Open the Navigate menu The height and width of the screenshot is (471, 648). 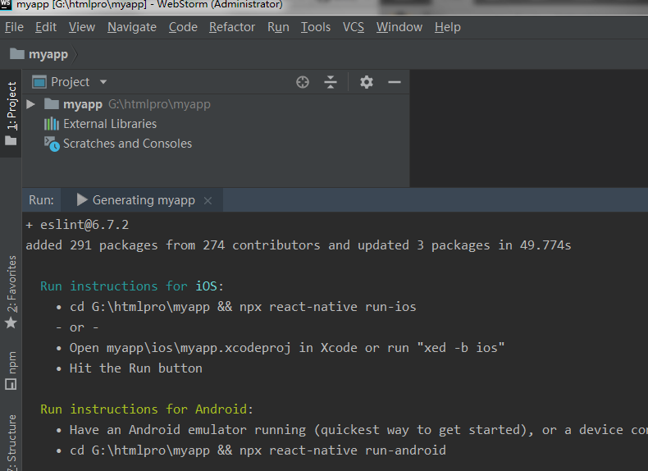coord(132,27)
